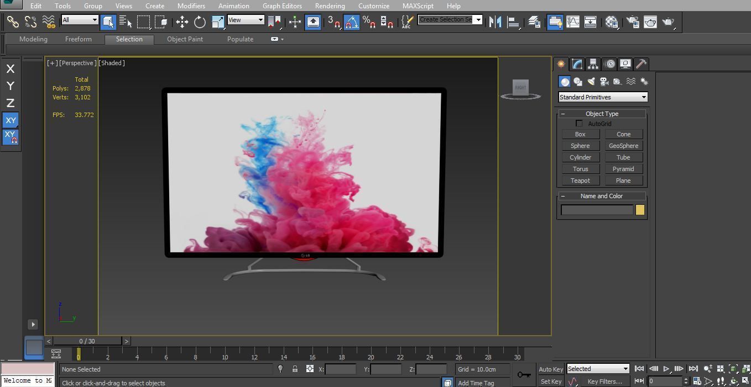Open the Standard Primitives dropdown
Screen dimensions: 751x387
(602, 97)
